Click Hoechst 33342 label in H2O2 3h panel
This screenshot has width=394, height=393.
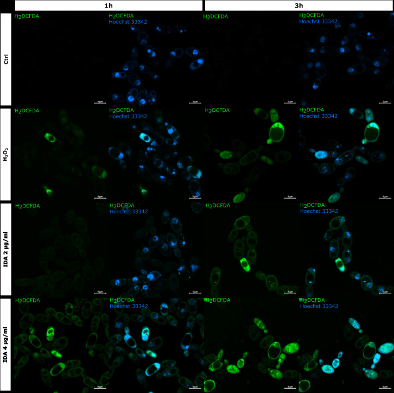318,116
